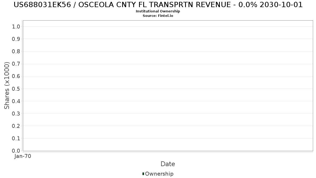
Task: Toggle the Ownership series legend label
Action: click(159, 174)
